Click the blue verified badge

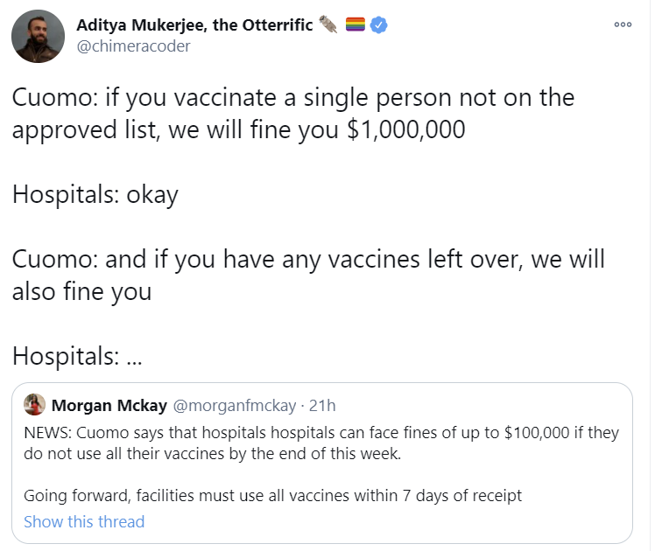tap(379, 25)
